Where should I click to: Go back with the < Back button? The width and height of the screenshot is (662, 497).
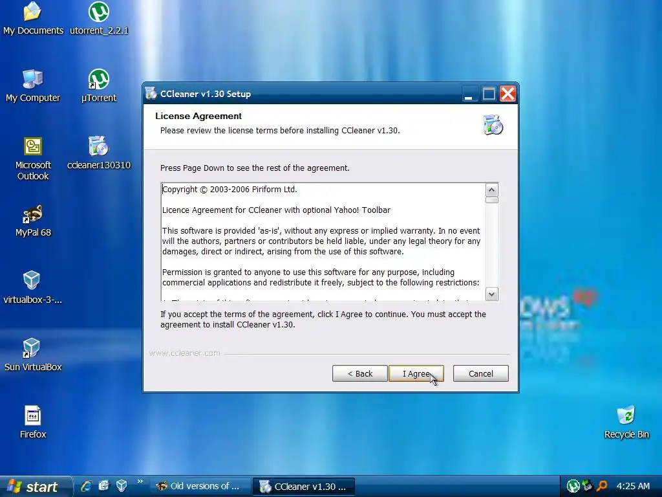click(359, 373)
